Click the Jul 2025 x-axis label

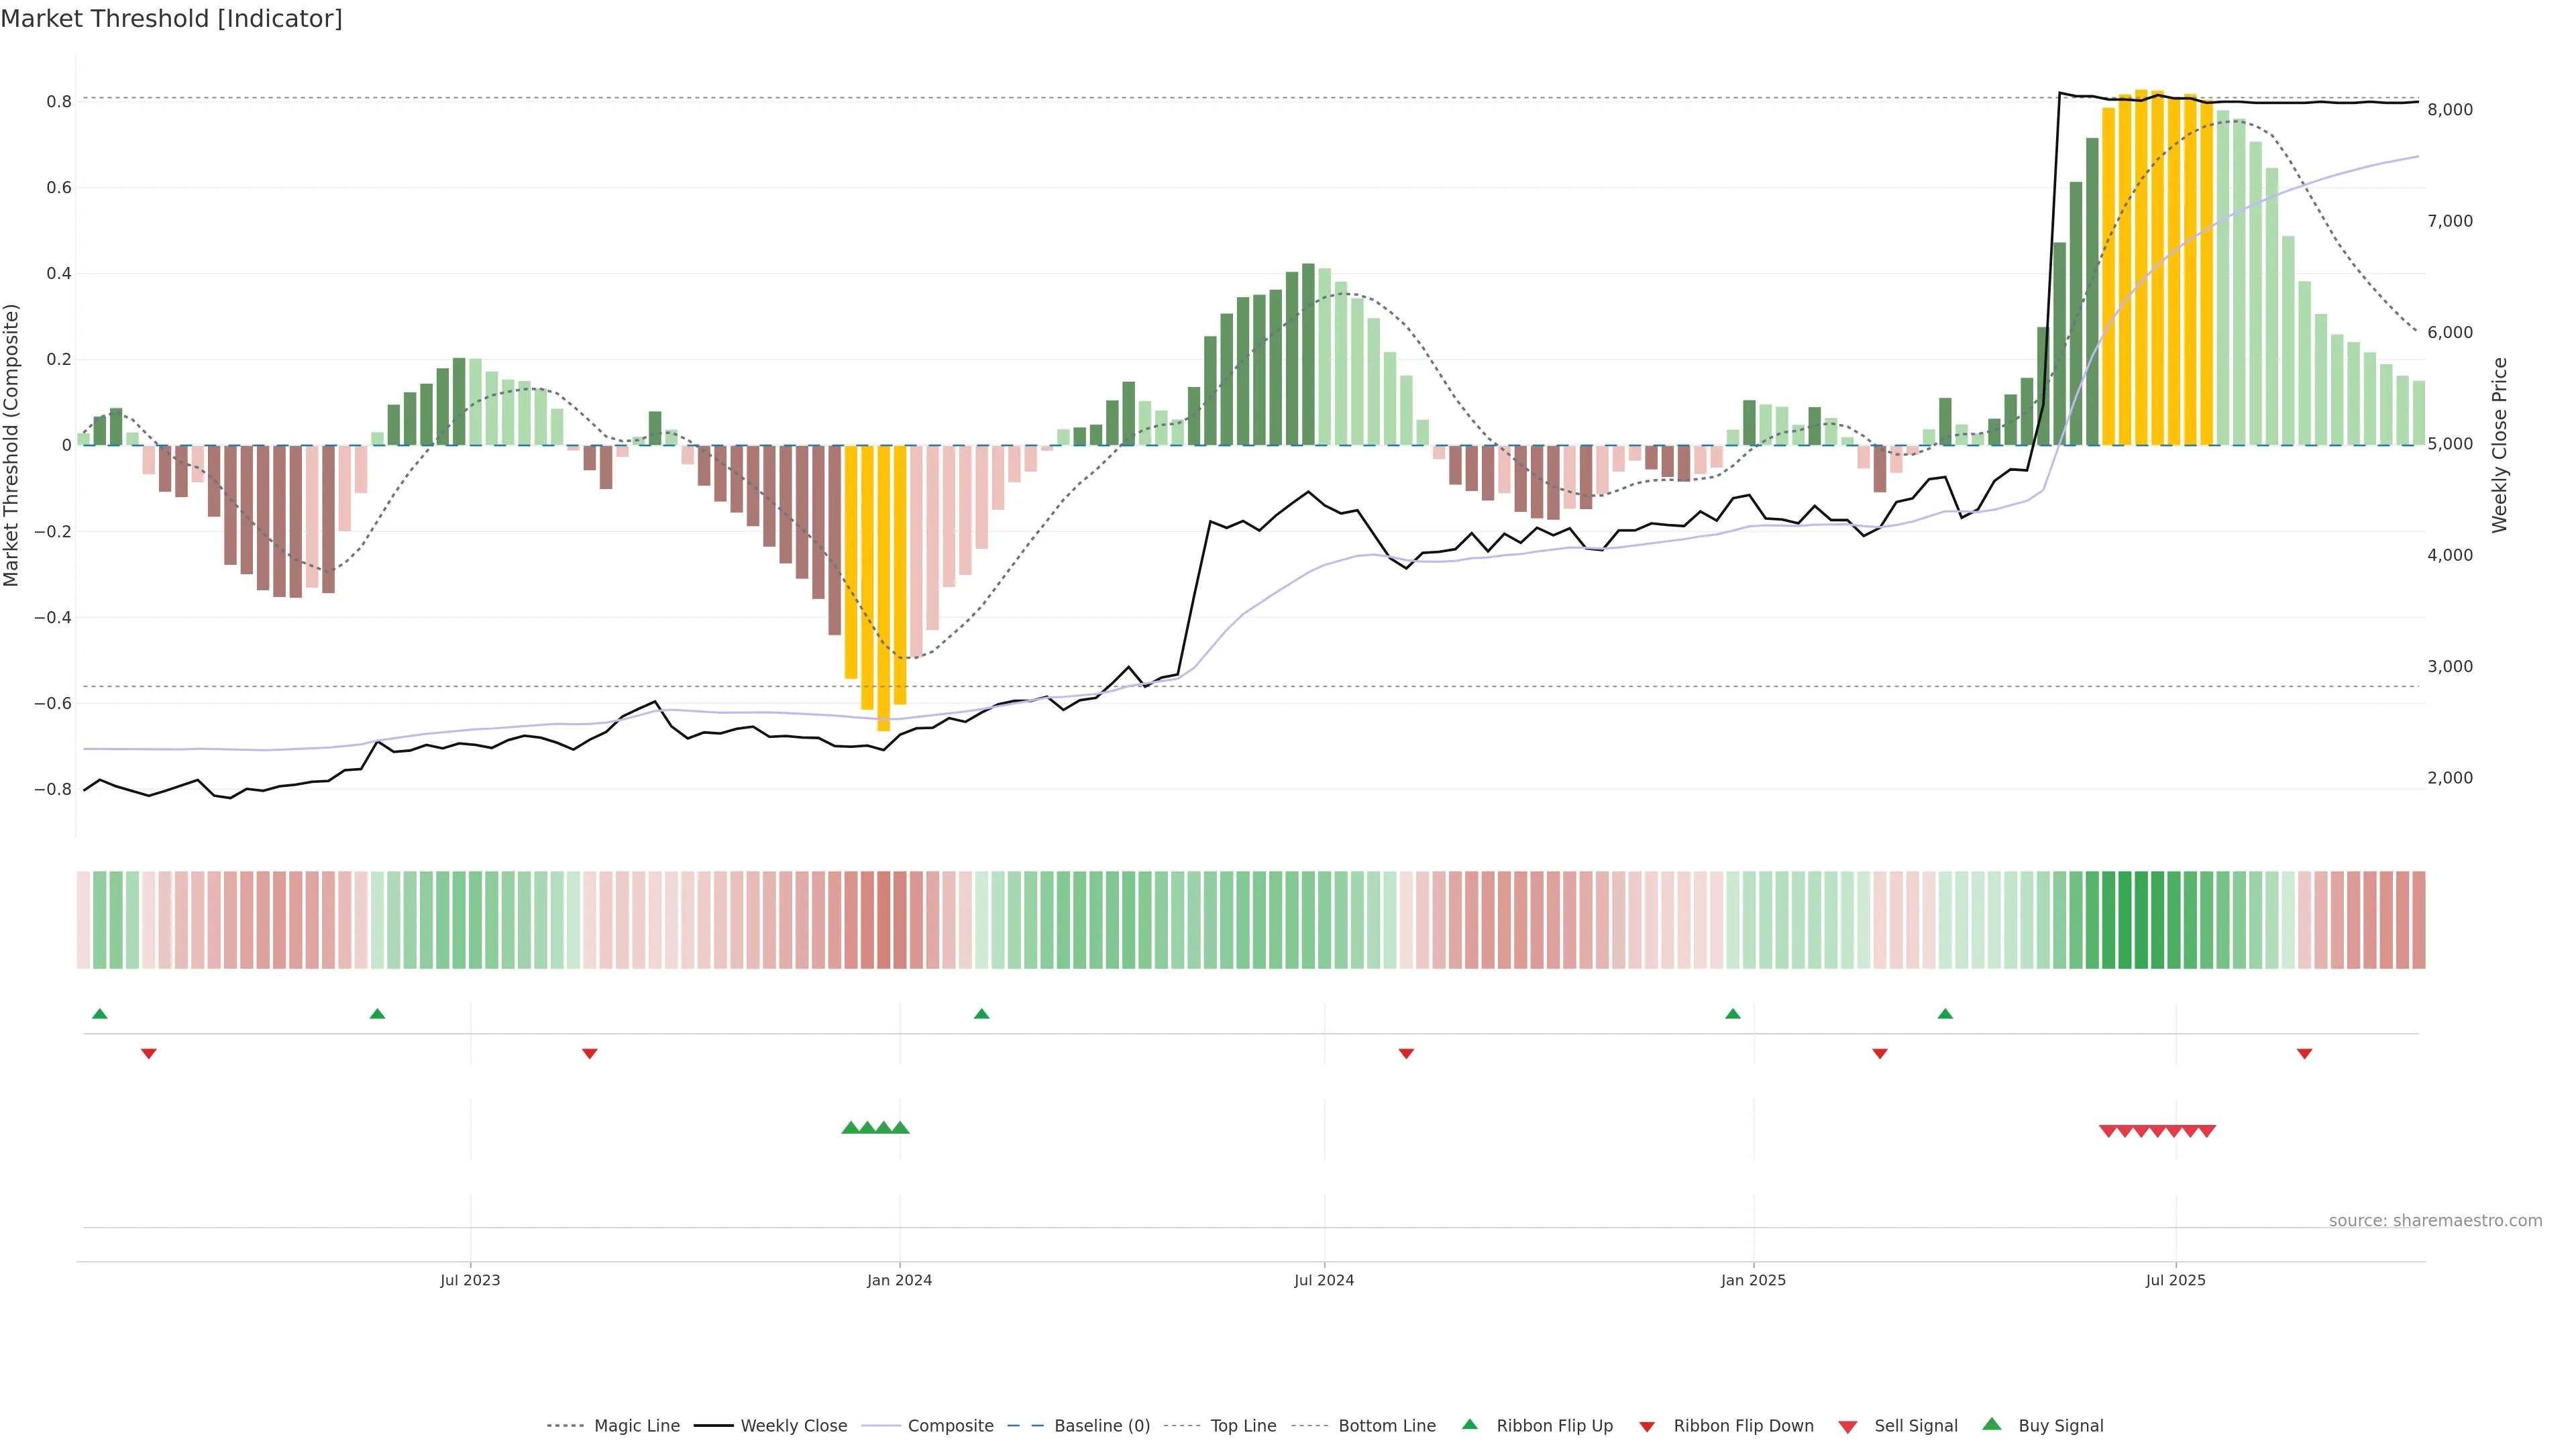coord(2175,1280)
